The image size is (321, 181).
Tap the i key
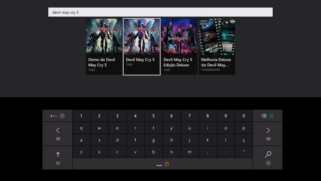(x=207, y=128)
